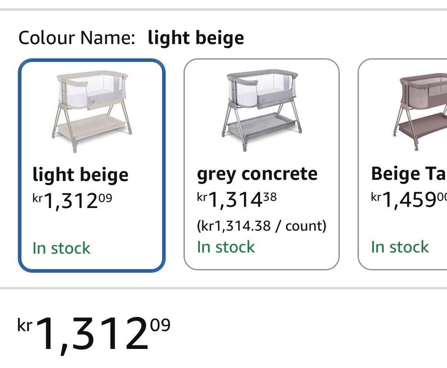The height and width of the screenshot is (368, 447).
Task: Click the (kr1,314.38 / count) unit price text
Action: click(x=261, y=226)
